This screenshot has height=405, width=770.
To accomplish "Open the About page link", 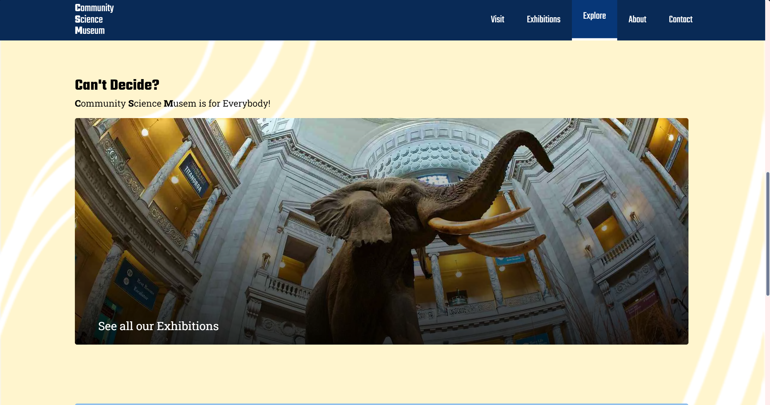I will click(637, 20).
